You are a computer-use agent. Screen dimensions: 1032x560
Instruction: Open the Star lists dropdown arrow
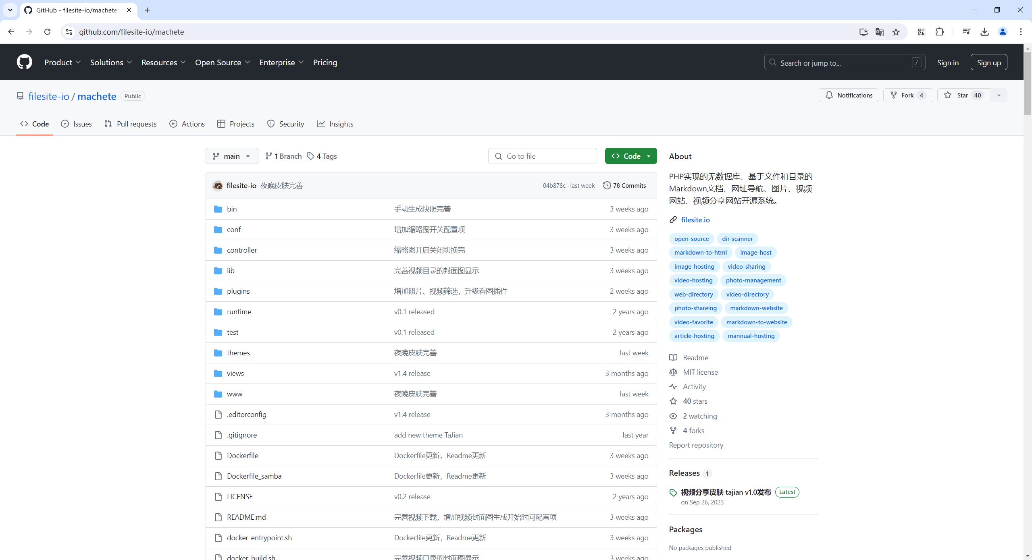click(999, 95)
